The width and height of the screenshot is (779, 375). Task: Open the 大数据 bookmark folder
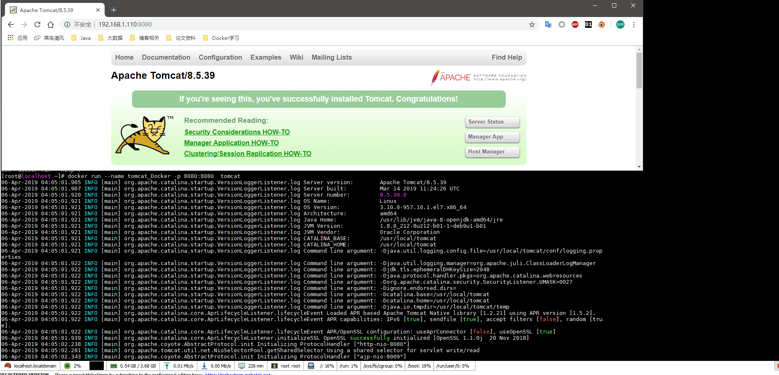pyautogui.click(x=110, y=38)
